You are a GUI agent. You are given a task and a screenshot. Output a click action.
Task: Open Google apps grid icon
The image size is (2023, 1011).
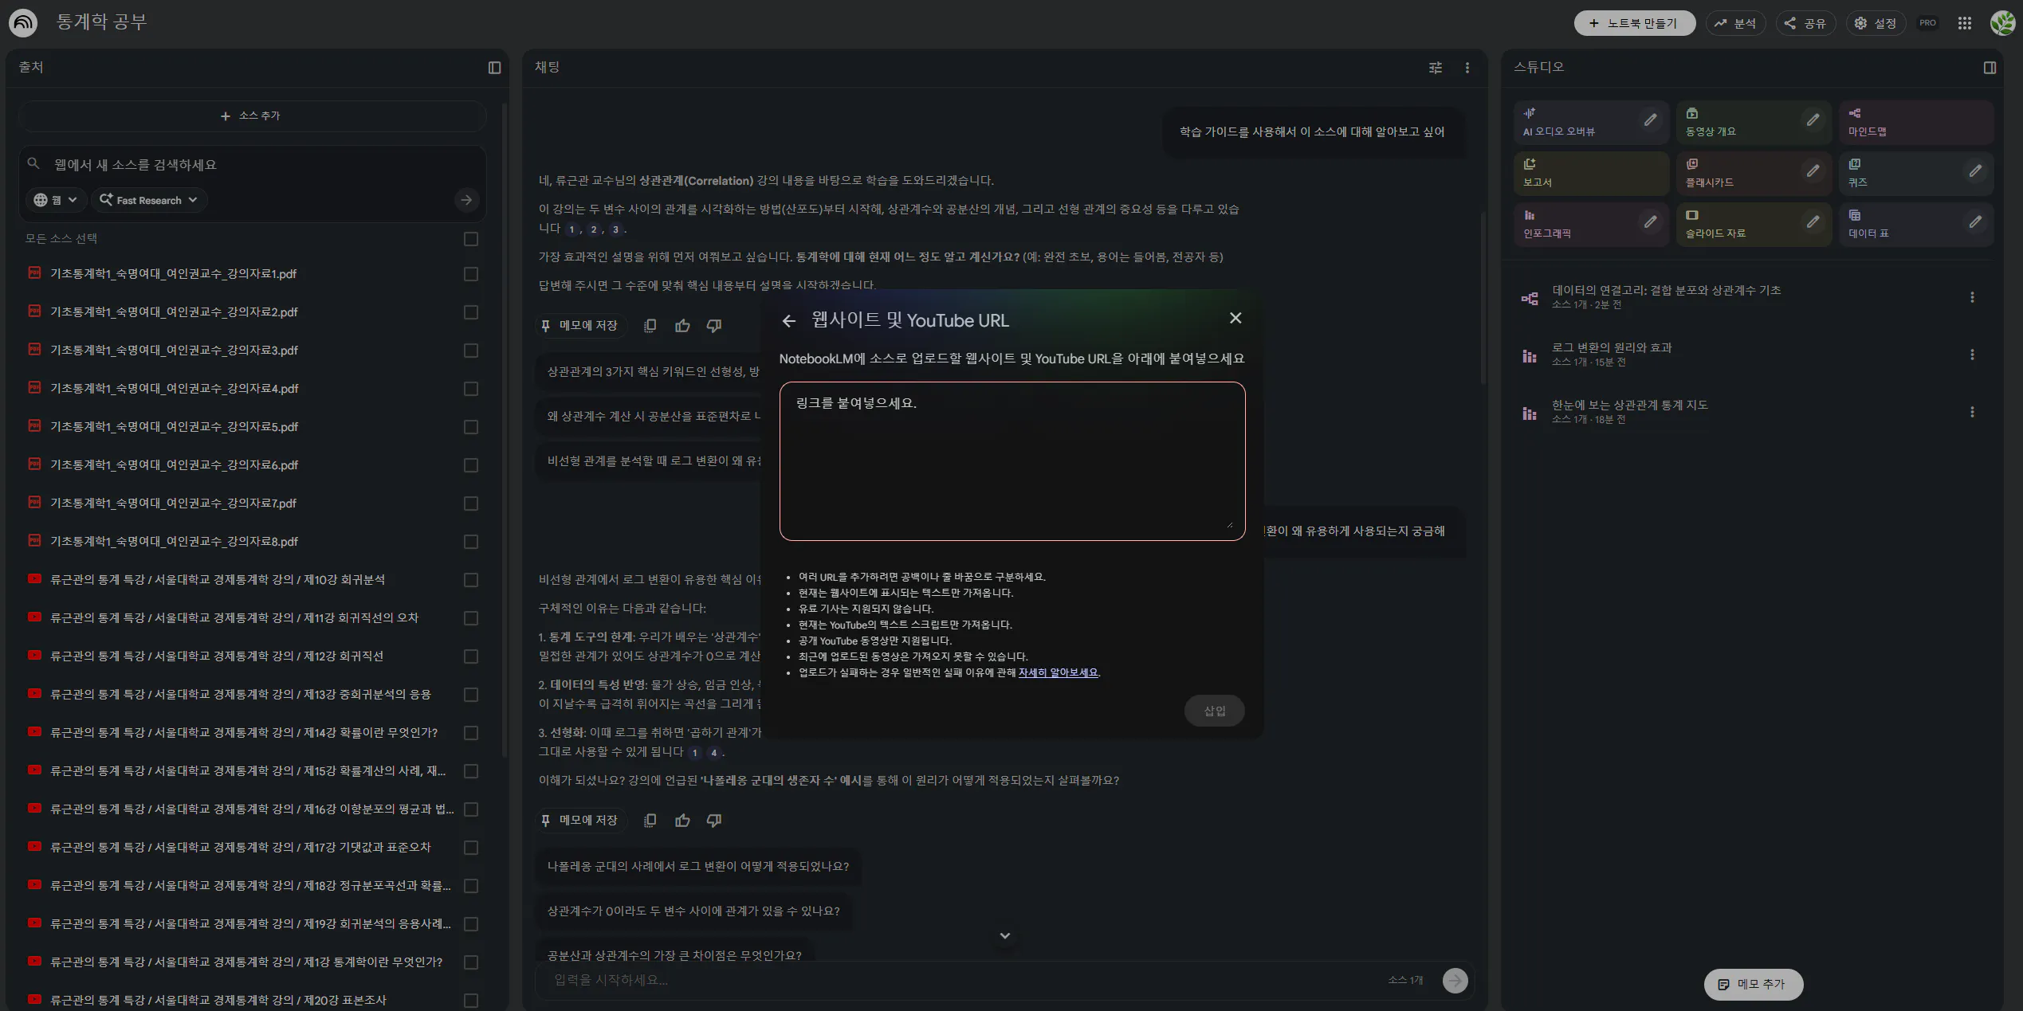pyautogui.click(x=1965, y=23)
